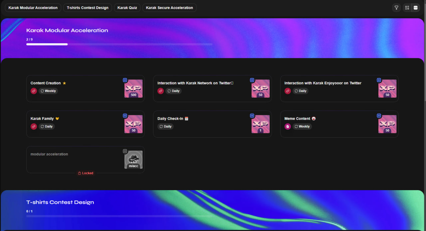Jump to the T-shirts Contest Design tab

[x=88, y=8]
